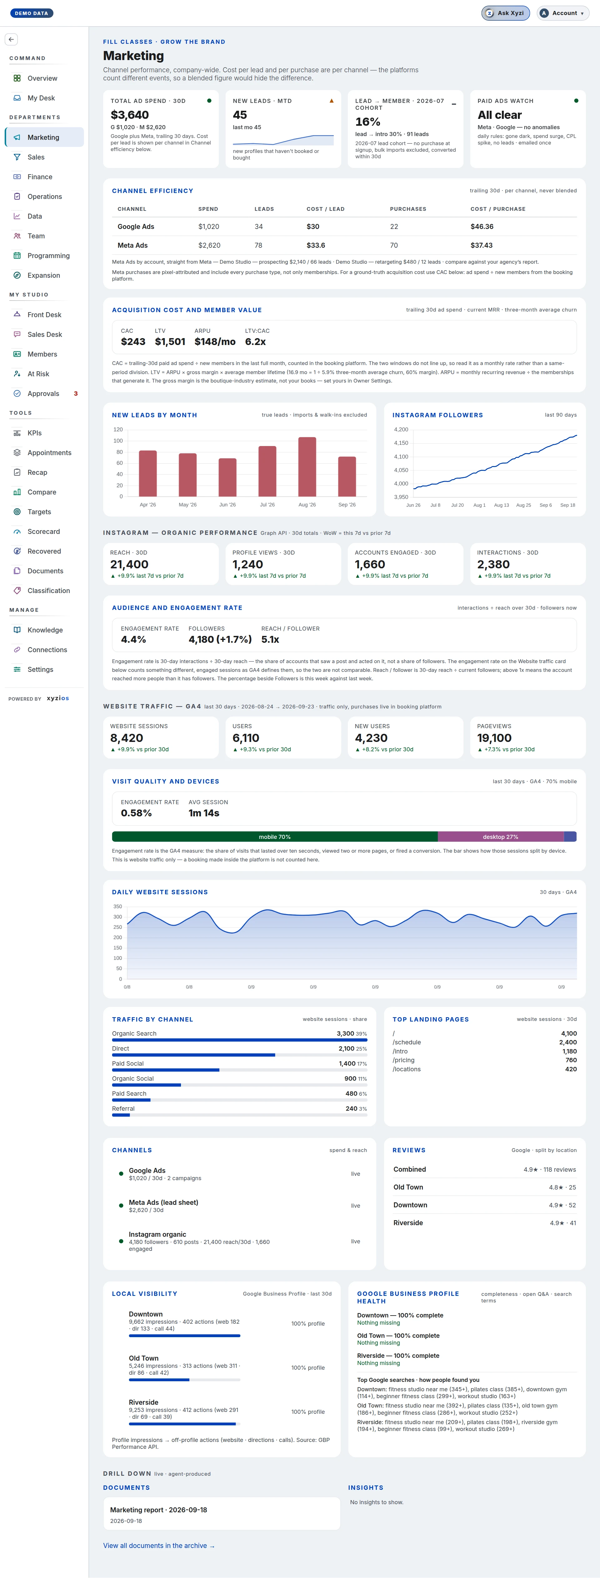The width and height of the screenshot is (600, 1578).
Task: Click the /pricing landing page row
Action: 484,1060
